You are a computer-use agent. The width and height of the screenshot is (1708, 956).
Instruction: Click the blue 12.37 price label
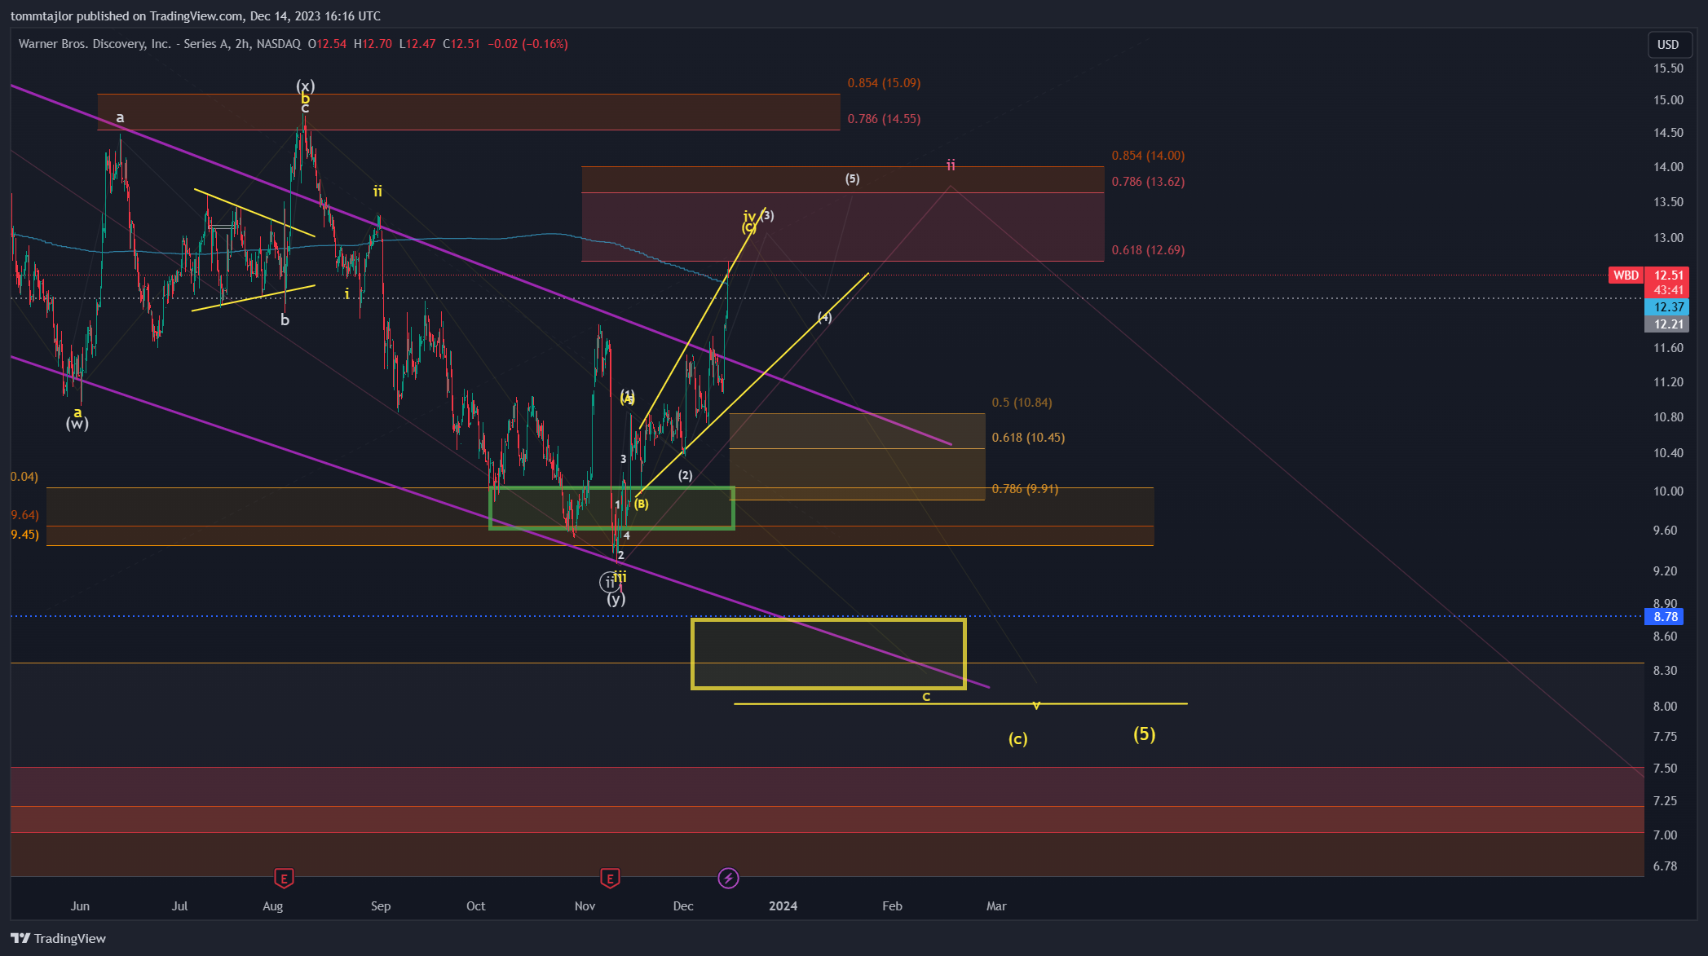pos(1668,307)
